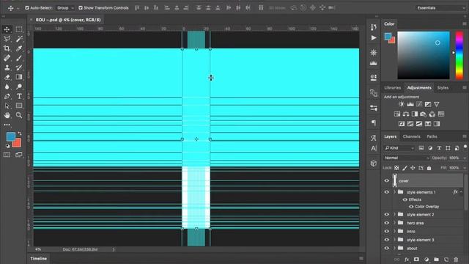Hide the hero area group
This screenshot has height=264, width=469.
pyautogui.click(x=387, y=223)
